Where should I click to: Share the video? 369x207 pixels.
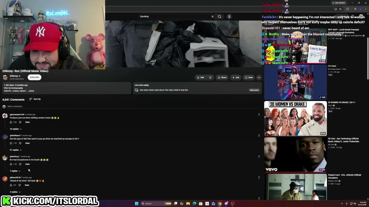pos(222,77)
